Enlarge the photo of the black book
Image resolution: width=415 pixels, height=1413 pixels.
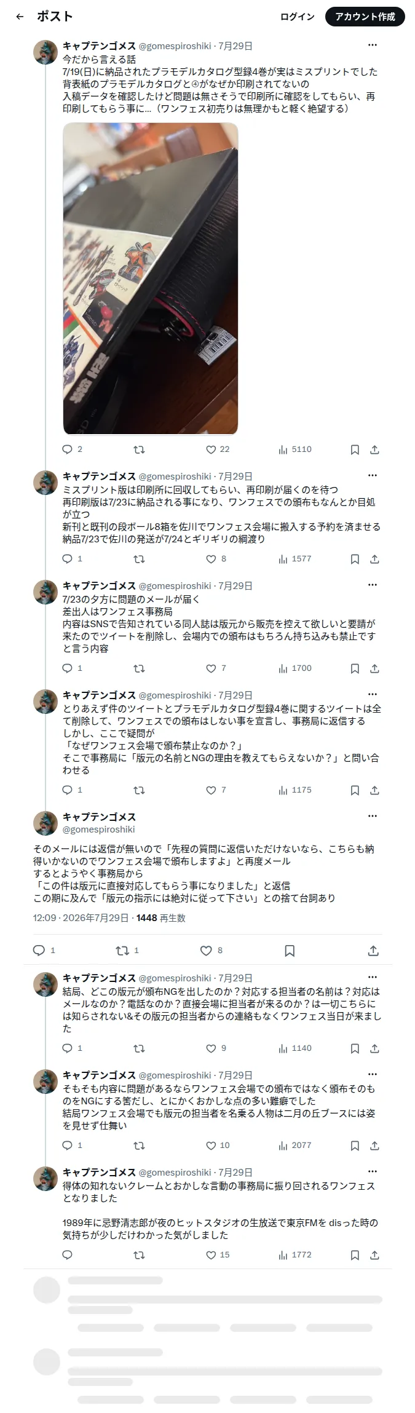coord(151,279)
